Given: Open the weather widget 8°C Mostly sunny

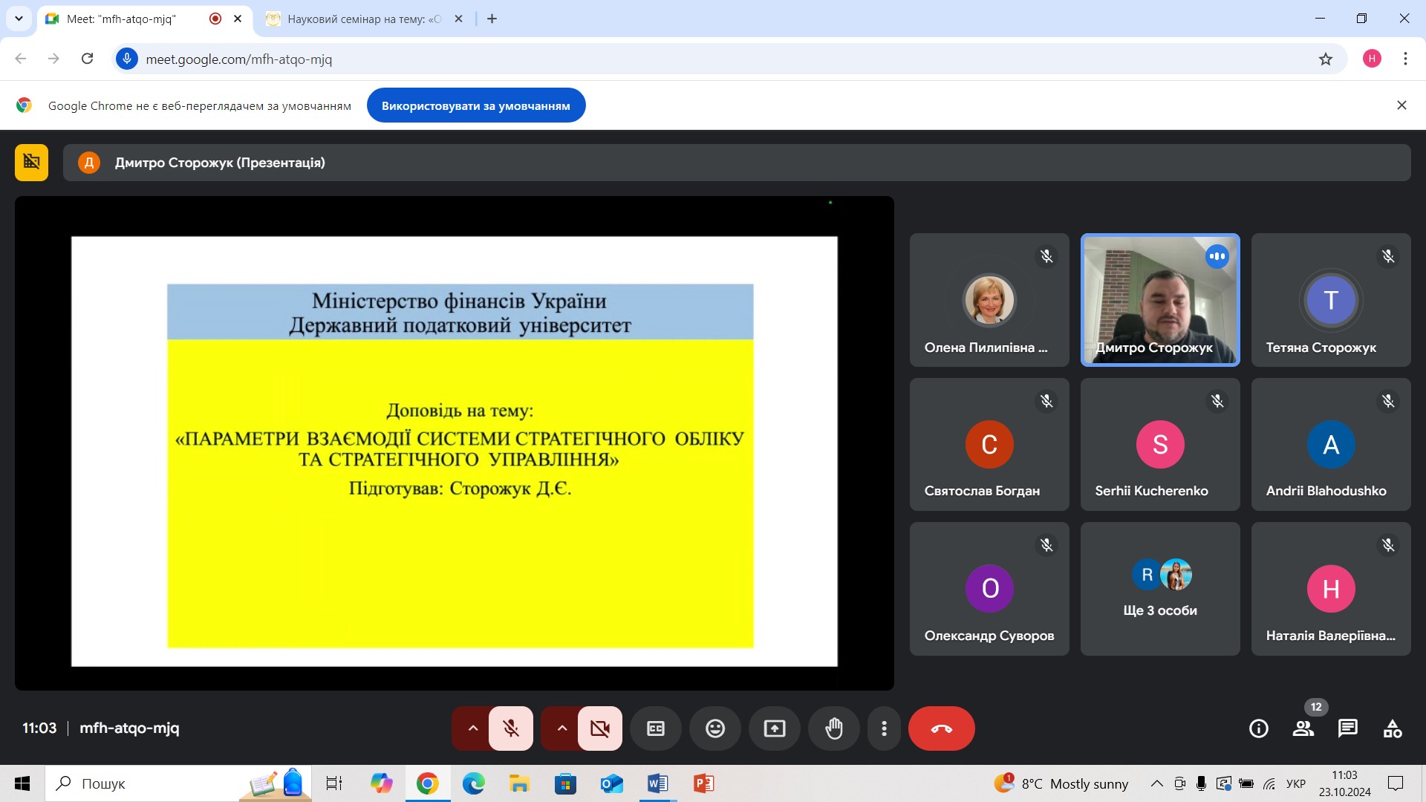Looking at the screenshot, I should [1061, 783].
